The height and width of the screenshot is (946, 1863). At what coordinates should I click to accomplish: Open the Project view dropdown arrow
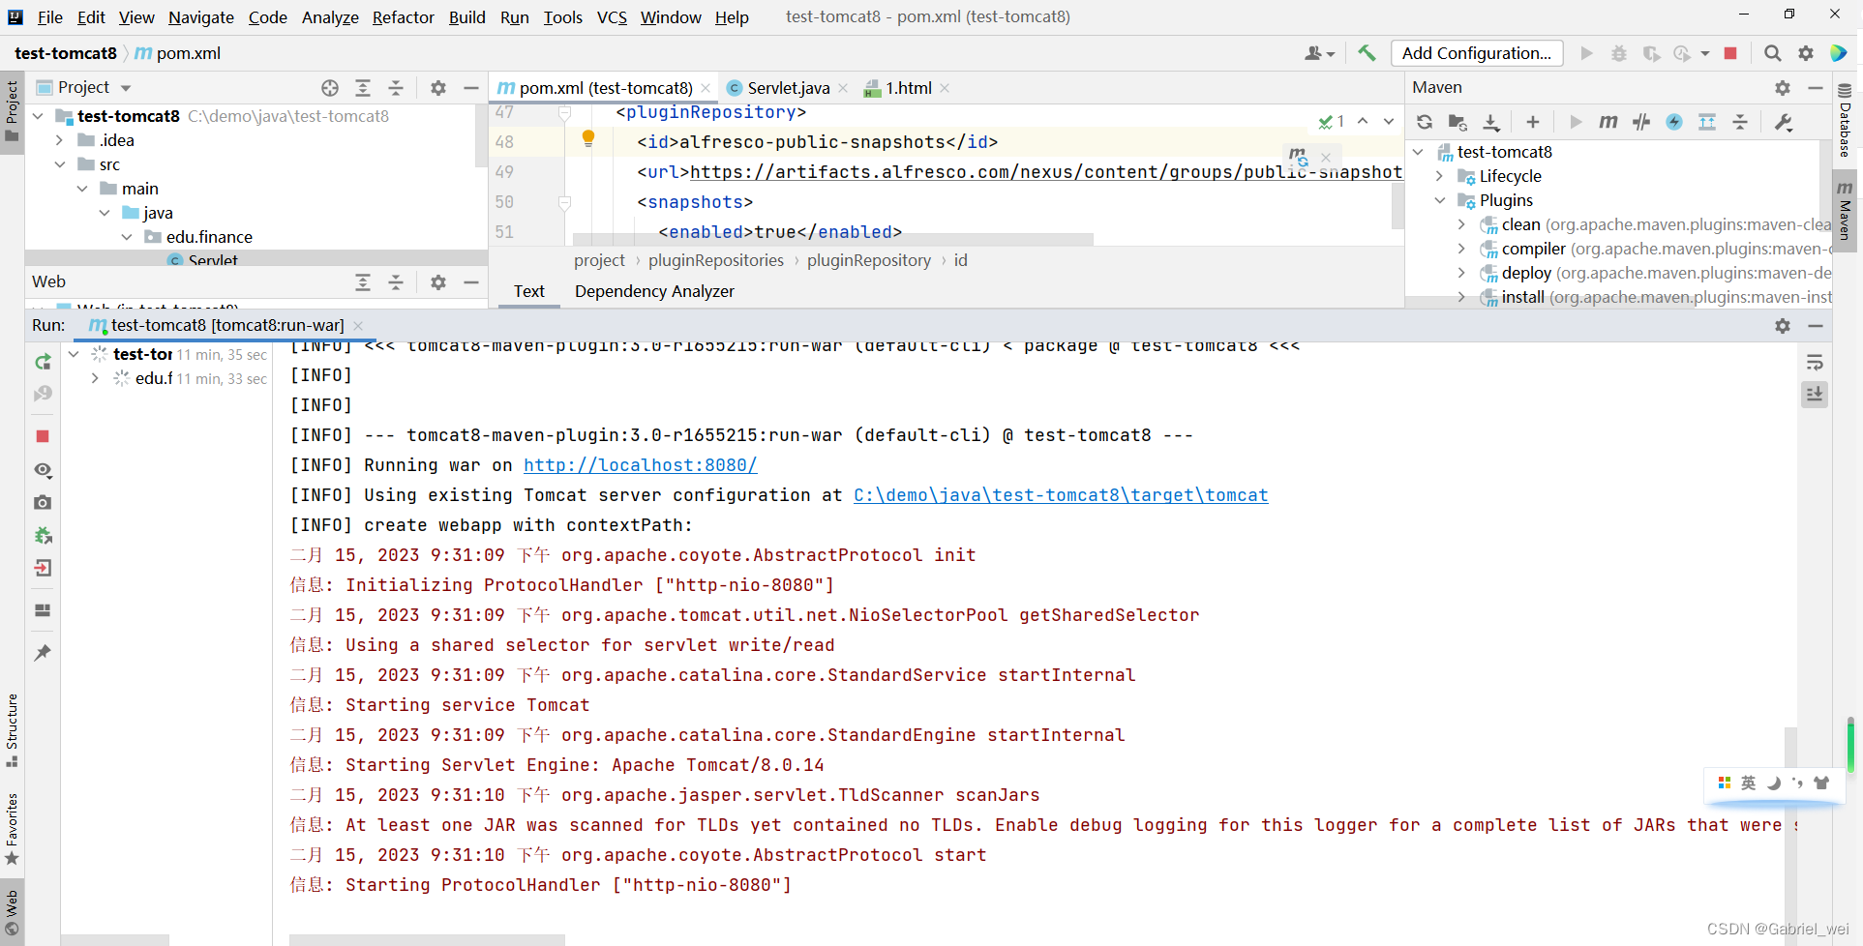click(126, 88)
